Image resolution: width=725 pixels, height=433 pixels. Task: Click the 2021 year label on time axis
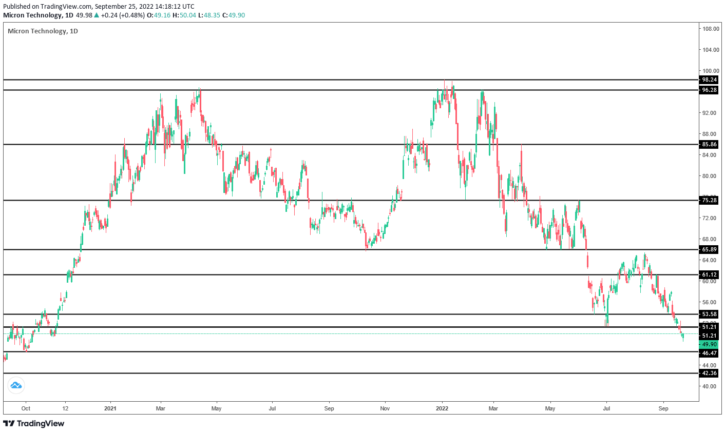coord(110,409)
